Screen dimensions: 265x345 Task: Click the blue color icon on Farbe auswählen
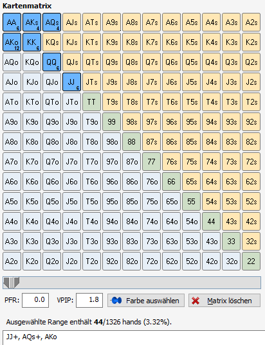tap(116, 300)
